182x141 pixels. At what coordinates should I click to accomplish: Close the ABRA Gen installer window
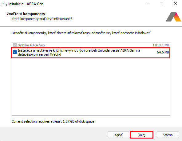click(x=176, y=4)
